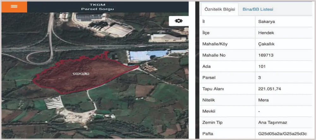Click the Parsel row label
Image resolution: width=316 pixels, height=140 pixels.
tap(209, 78)
